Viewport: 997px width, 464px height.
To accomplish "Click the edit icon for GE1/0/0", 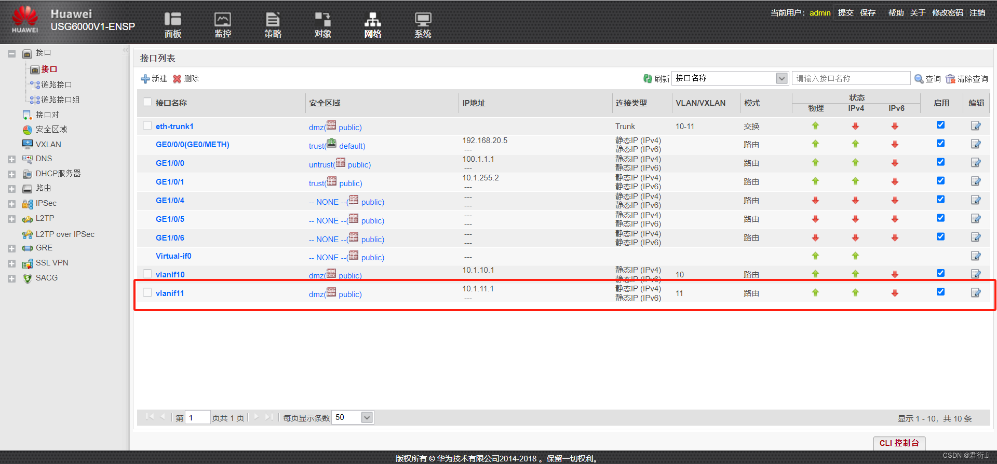I will (x=976, y=163).
